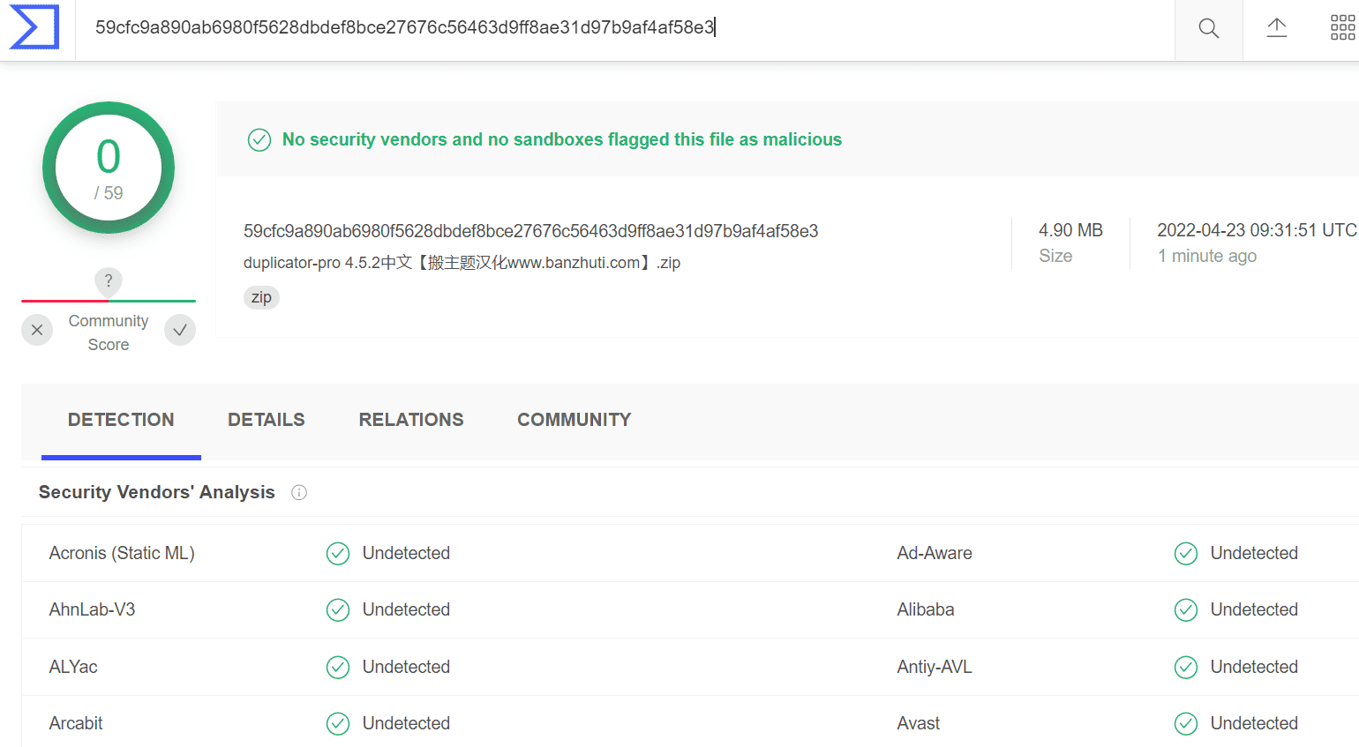Click the hash search input field
The height and width of the screenshot is (747, 1359).
coord(625,28)
